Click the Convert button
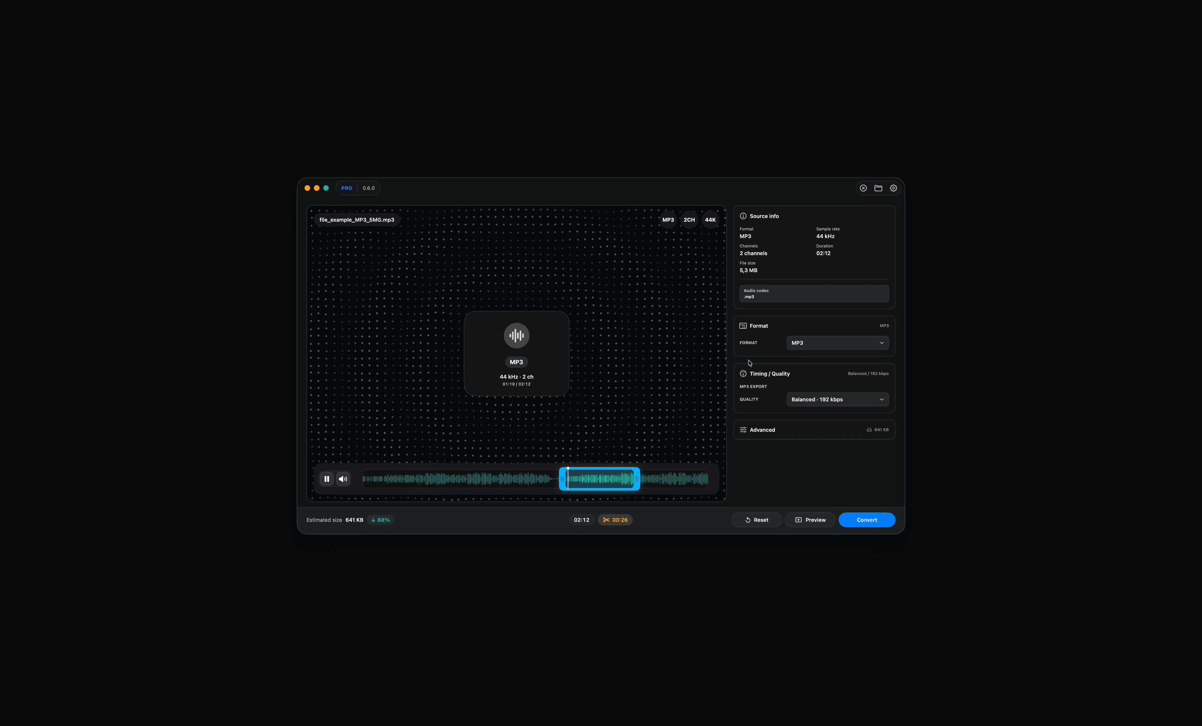The image size is (1202, 726). pyautogui.click(x=866, y=520)
